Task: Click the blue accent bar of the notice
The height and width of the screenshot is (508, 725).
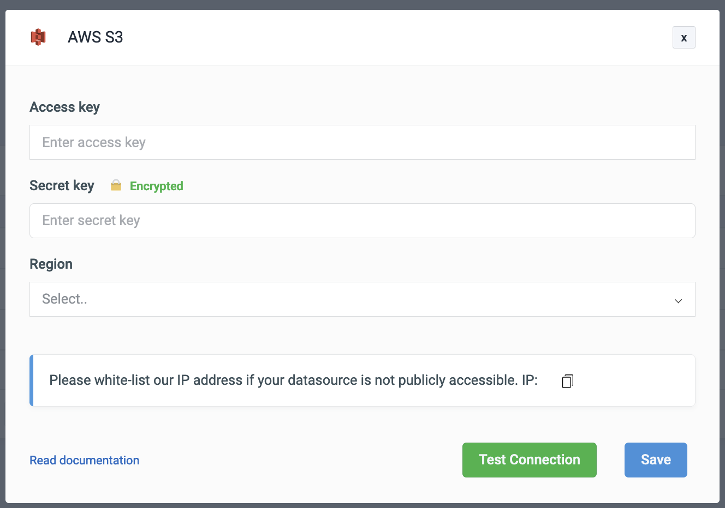Action: coord(32,380)
